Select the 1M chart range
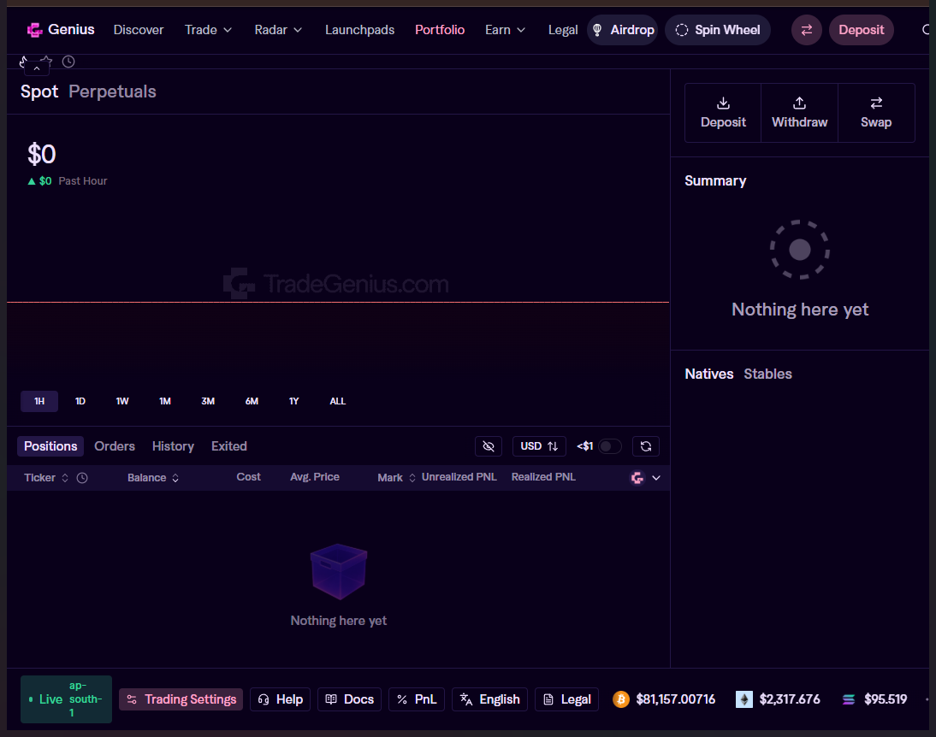The height and width of the screenshot is (737, 936). [165, 401]
